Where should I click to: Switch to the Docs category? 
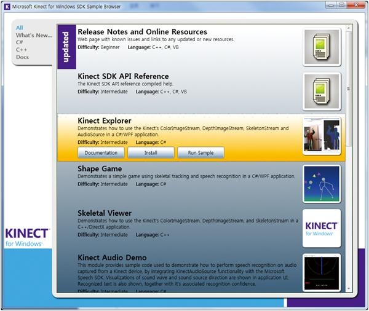tap(23, 57)
